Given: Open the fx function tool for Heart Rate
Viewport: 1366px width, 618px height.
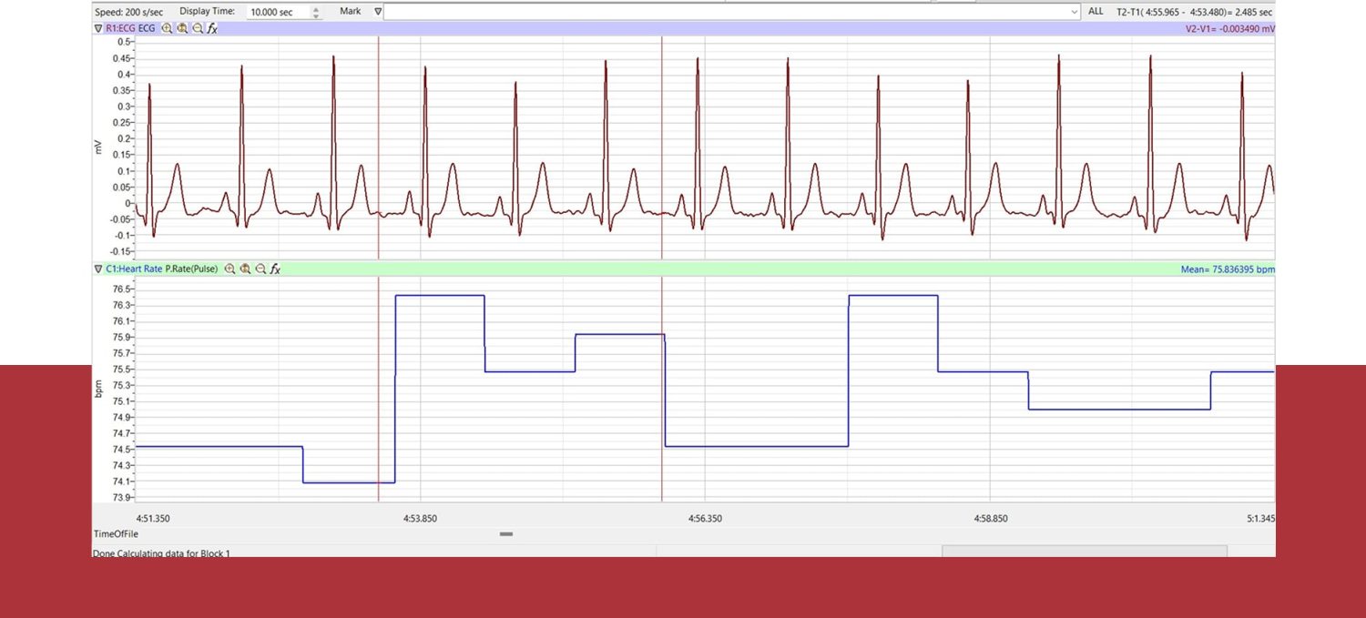Looking at the screenshot, I should click(x=275, y=268).
